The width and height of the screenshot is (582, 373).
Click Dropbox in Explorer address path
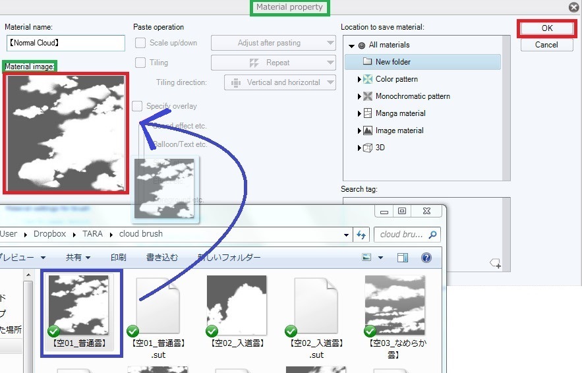click(x=49, y=234)
